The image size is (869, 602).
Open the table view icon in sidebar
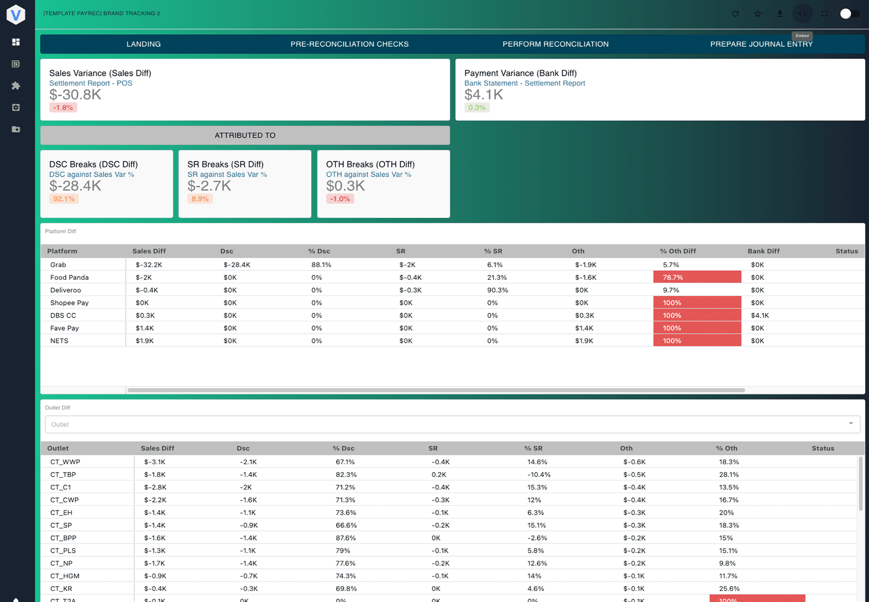pyautogui.click(x=16, y=64)
